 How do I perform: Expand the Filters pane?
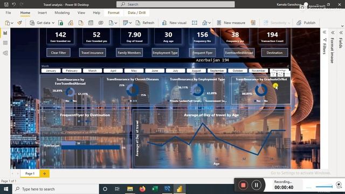[325, 32]
